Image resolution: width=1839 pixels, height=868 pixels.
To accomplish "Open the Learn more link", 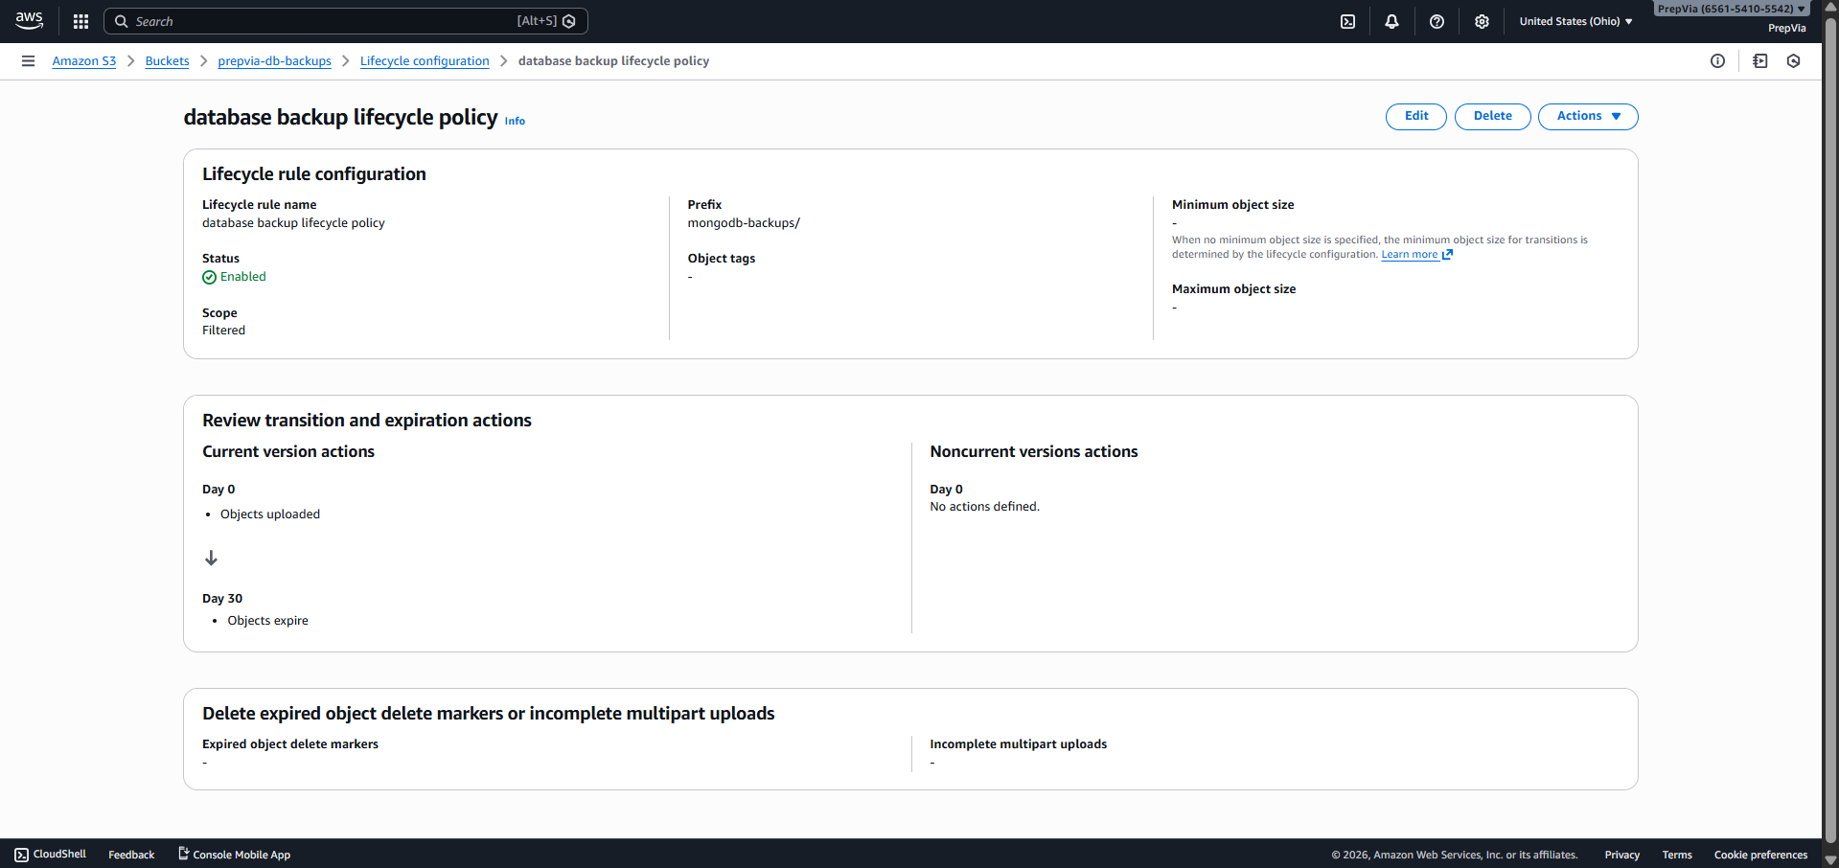I will click(x=1410, y=255).
